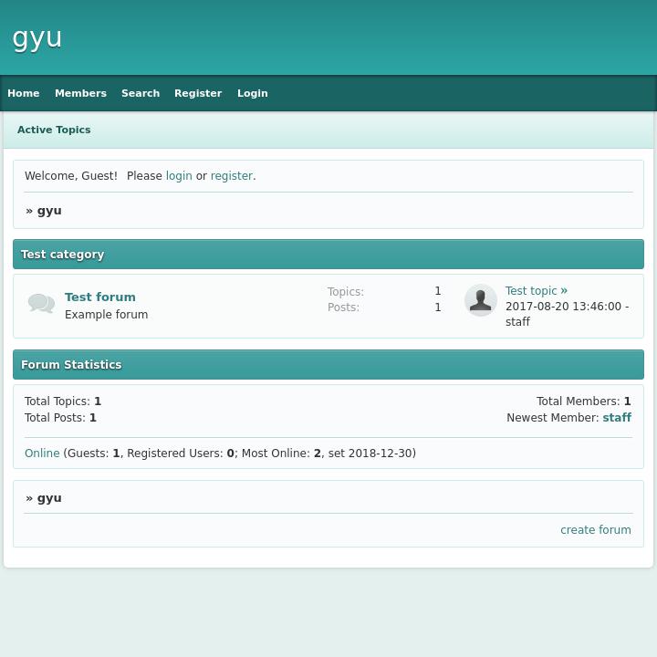Select Login in the top navigation bar
This screenshot has height=657, width=657.
tap(253, 93)
